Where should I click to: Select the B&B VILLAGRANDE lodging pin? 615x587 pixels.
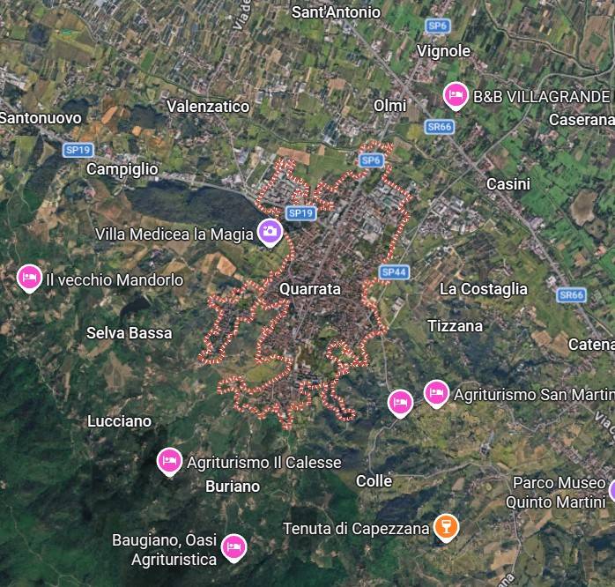tap(456, 95)
